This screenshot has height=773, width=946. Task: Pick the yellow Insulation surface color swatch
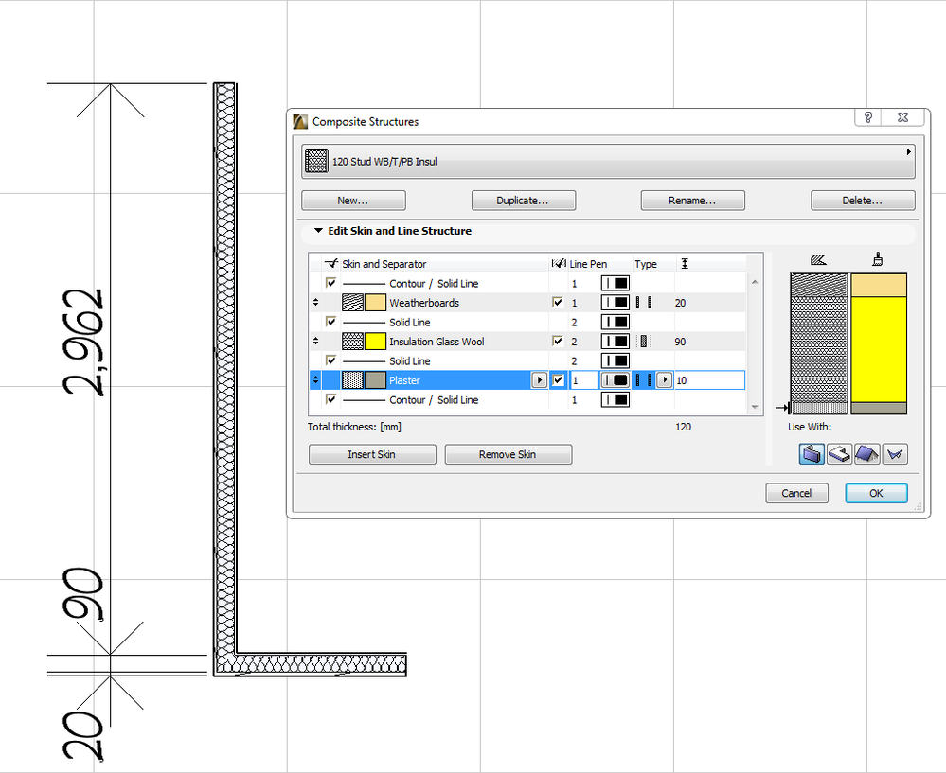(x=375, y=341)
